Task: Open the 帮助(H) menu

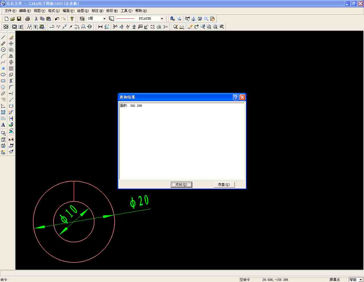Action: pos(141,11)
